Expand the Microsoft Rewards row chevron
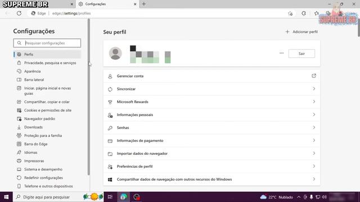The image size is (360, 202). (x=314, y=102)
